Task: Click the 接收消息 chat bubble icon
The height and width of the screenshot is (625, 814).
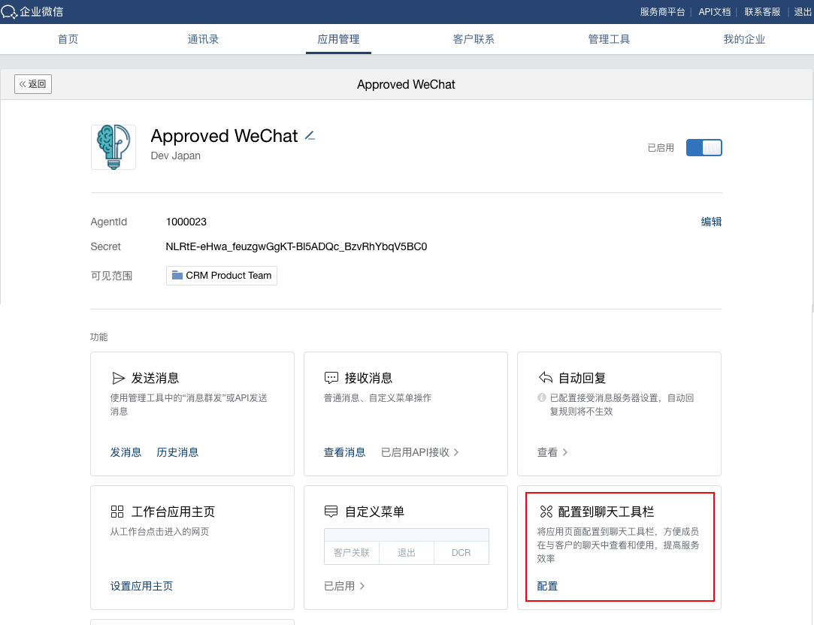Action: tap(331, 378)
